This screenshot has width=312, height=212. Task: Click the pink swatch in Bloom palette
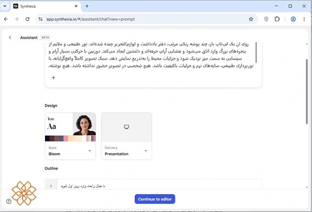click(x=66, y=139)
